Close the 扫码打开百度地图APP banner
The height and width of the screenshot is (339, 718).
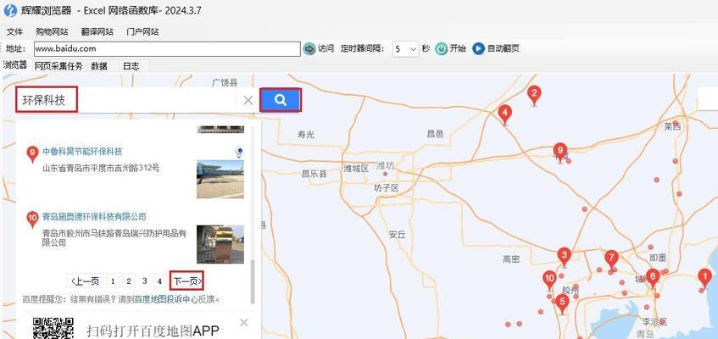243,323
